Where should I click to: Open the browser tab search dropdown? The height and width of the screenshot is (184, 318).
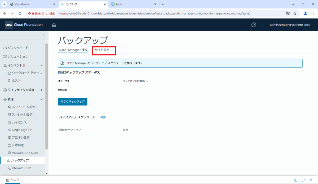[x=4, y=4]
